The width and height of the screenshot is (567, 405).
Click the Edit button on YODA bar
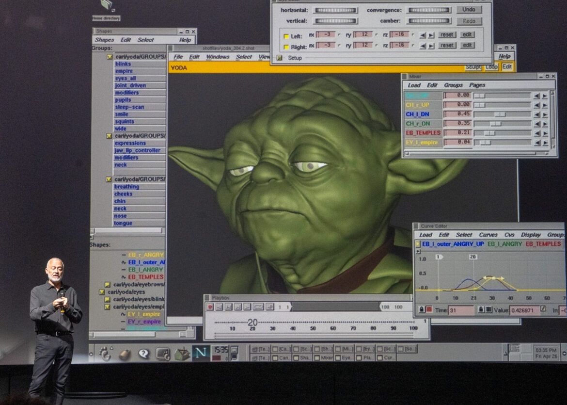[507, 67]
